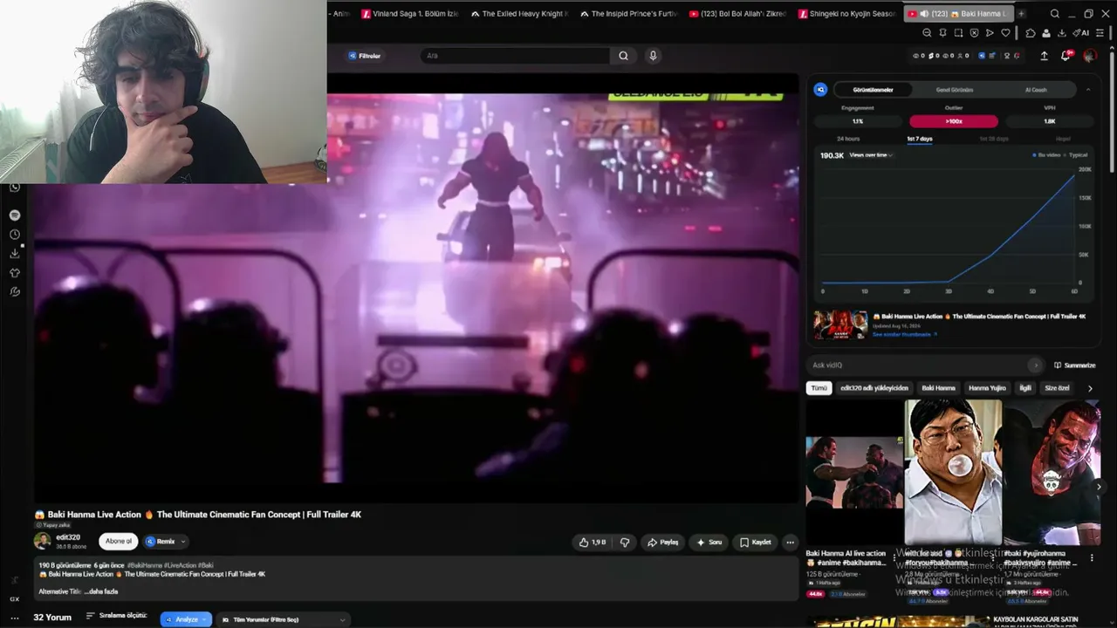Viewport: 1117px width, 628px height.
Task: Select the Size özel filter chip
Action: click(x=1057, y=388)
